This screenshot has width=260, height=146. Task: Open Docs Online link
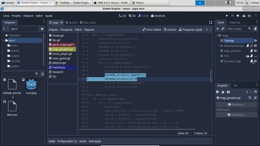(152, 30)
